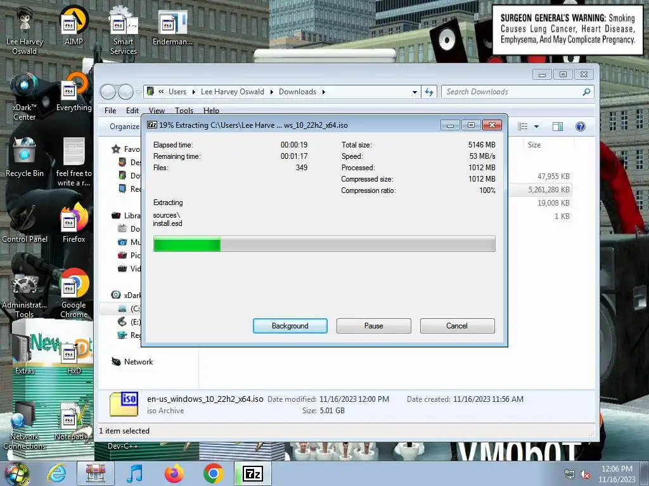This screenshot has height=486, width=649.
Task: Switch to 7-Zip taskbar button
Action: pyautogui.click(x=253, y=473)
